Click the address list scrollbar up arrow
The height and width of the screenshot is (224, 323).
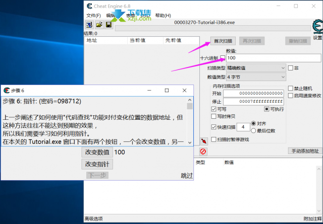tap(319, 169)
